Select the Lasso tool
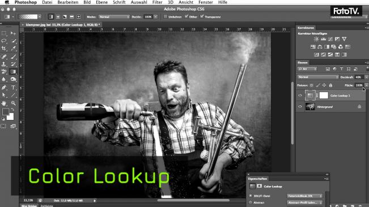The height and width of the screenshot is (207, 369). [x=4, y=41]
